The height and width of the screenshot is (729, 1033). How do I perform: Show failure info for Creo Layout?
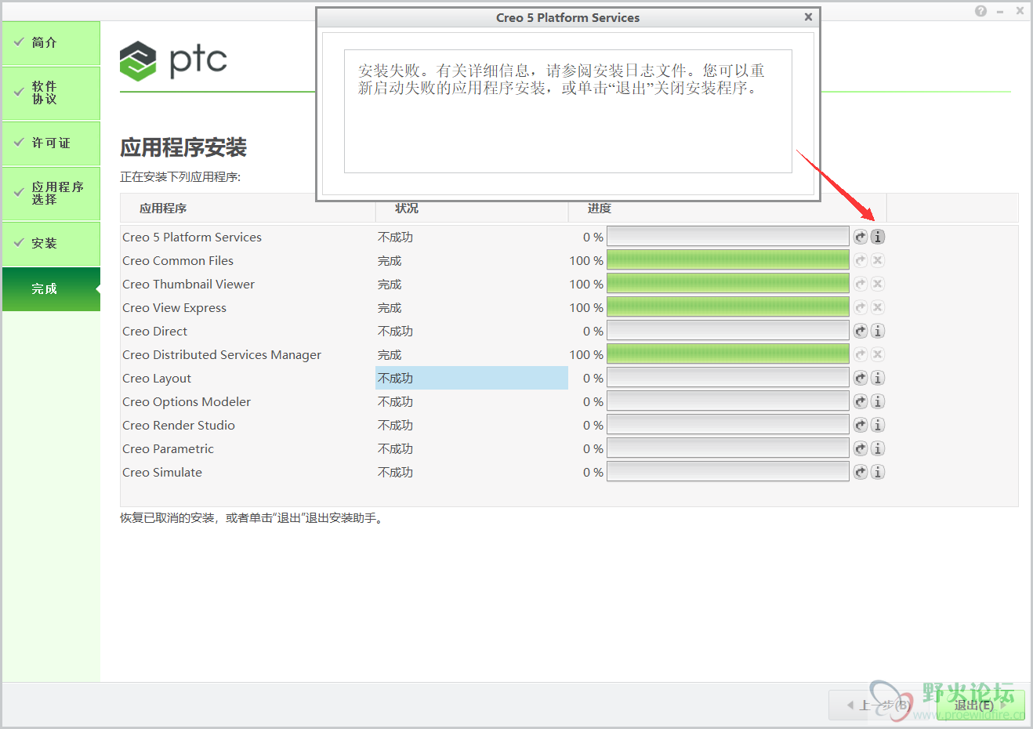click(x=878, y=378)
